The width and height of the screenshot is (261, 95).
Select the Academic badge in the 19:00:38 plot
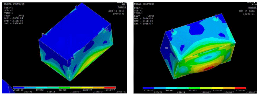coord(122,7)
